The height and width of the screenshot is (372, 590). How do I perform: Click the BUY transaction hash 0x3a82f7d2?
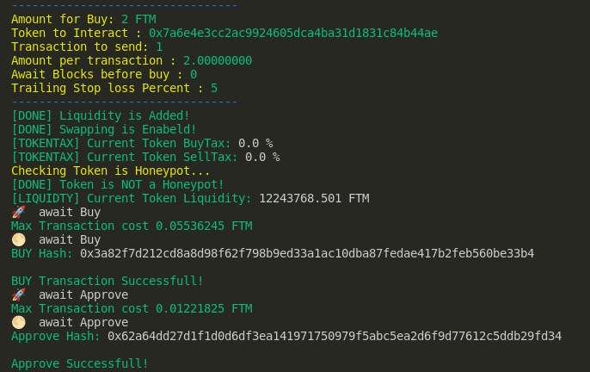(x=307, y=253)
